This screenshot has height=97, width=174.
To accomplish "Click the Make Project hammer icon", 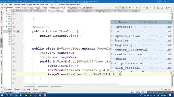I will tap(117, 8).
